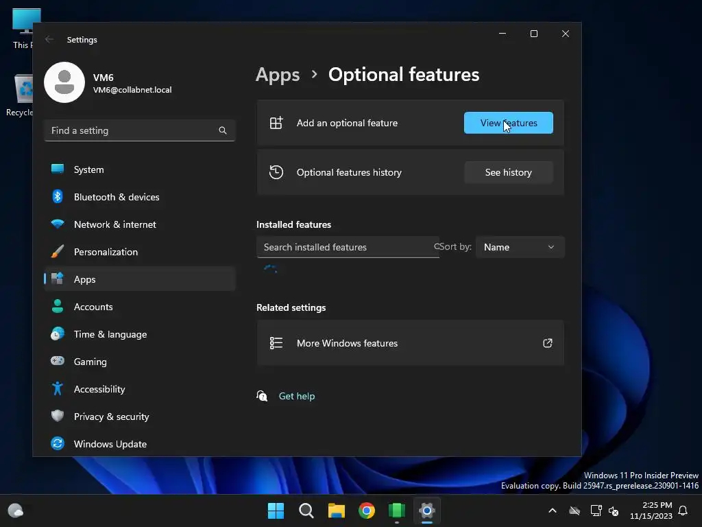The width and height of the screenshot is (702, 527).
Task: Click the Settings gear on the taskbar
Action: tap(427, 511)
